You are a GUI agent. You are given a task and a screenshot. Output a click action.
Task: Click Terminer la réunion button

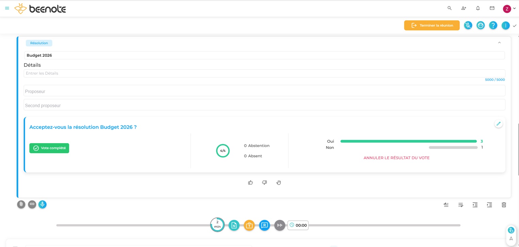432,25
